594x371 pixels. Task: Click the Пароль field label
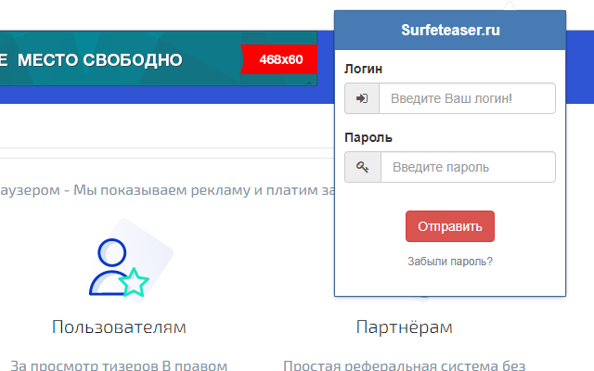tap(368, 137)
